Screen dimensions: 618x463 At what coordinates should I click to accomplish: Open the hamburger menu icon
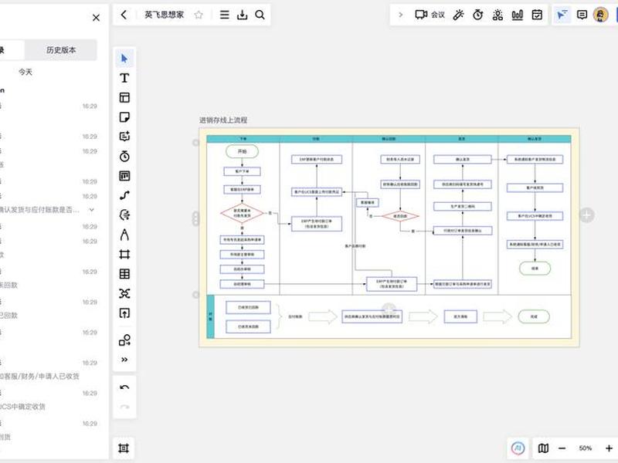[224, 15]
